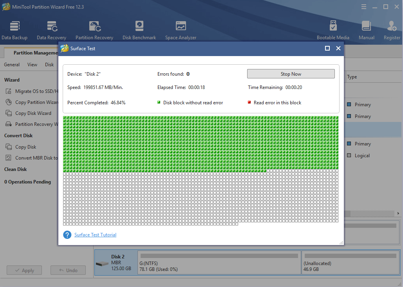Click the red read-error legend swatch

(249, 102)
